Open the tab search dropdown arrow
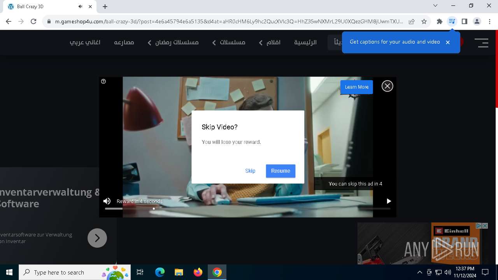498x280 pixels. (x=435, y=6)
